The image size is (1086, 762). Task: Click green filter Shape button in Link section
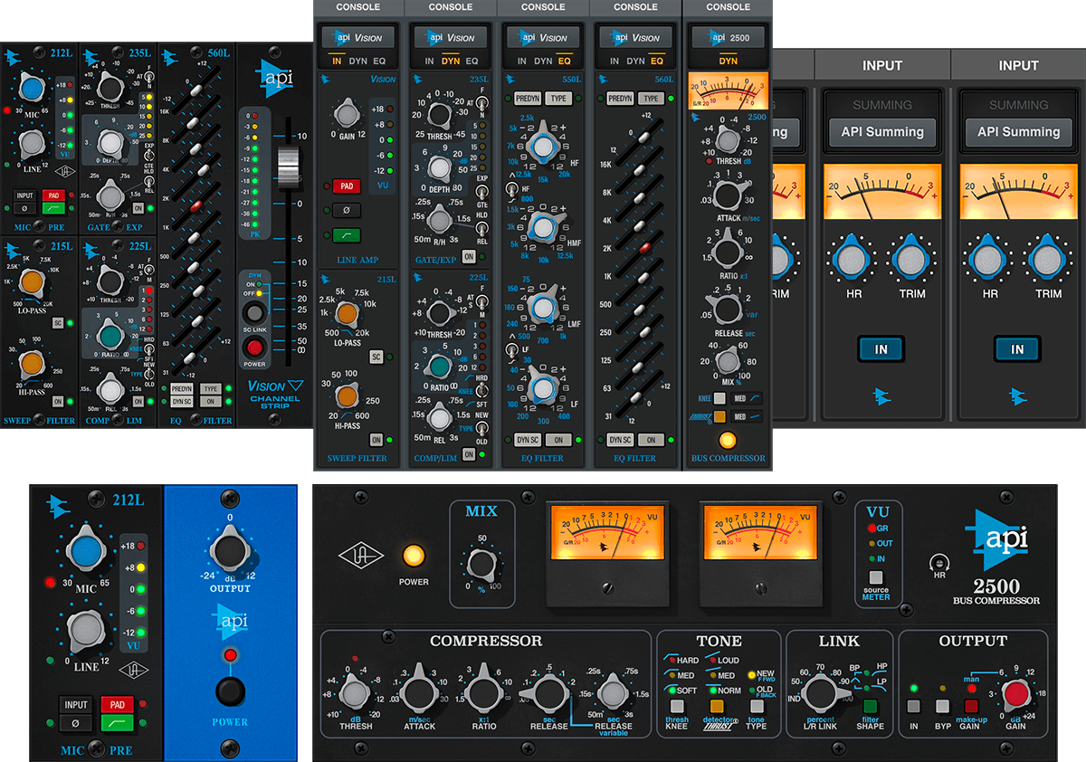pos(871,707)
